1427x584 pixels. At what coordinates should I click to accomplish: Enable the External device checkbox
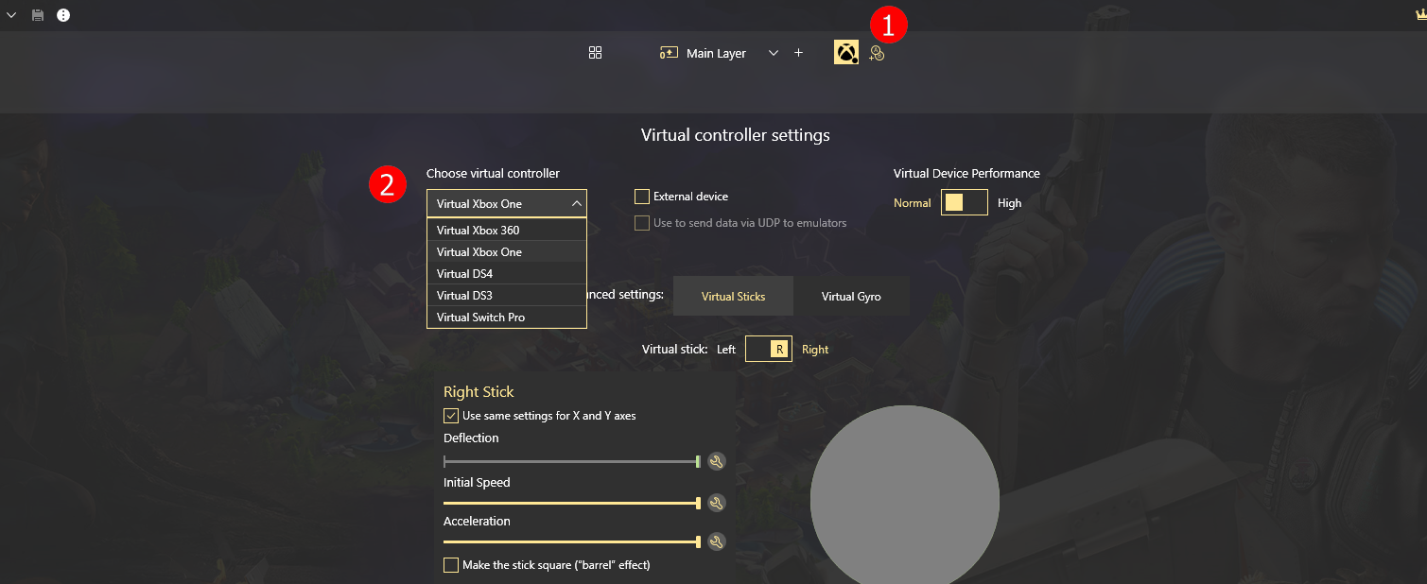coord(642,197)
